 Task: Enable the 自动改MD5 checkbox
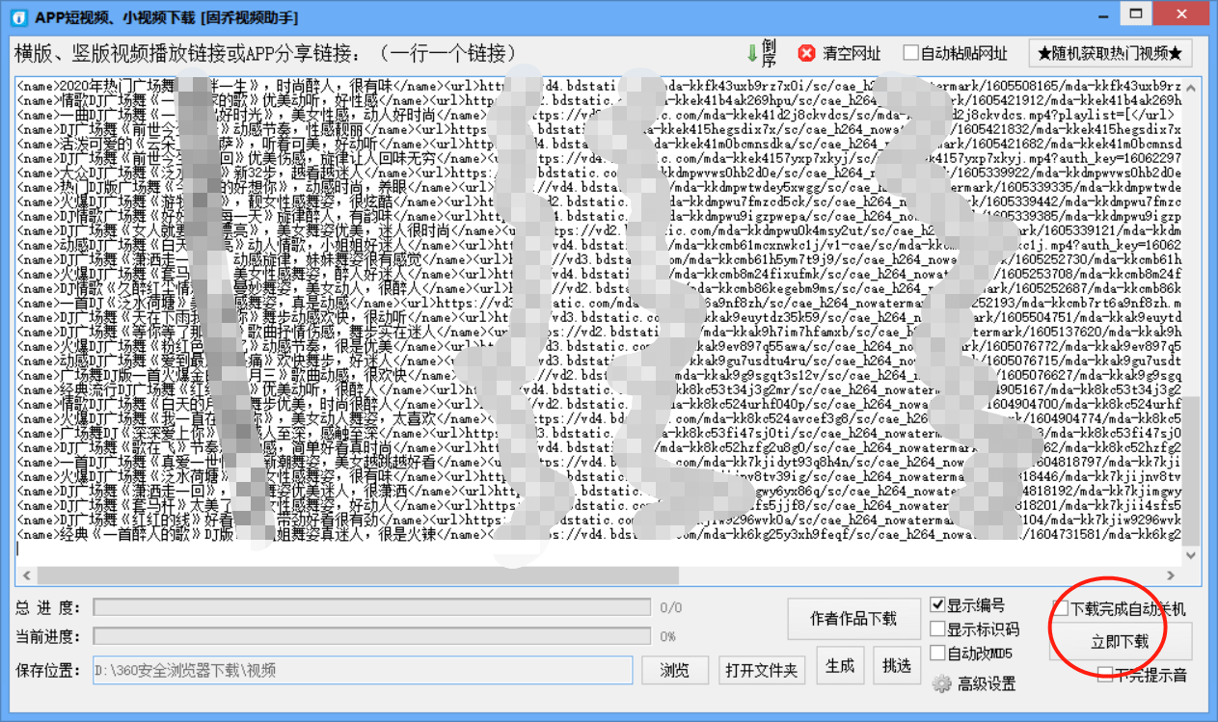pyautogui.click(x=937, y=653)
